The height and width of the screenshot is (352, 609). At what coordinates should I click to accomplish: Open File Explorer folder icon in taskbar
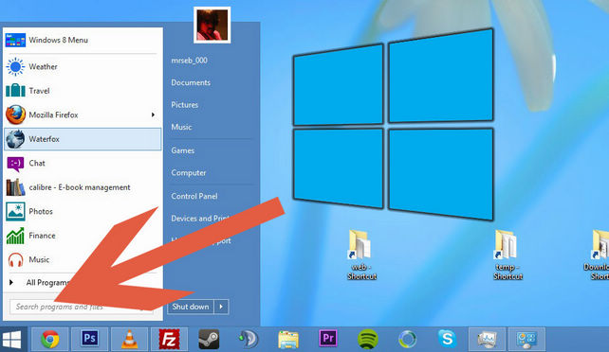[x=288, y=340]
